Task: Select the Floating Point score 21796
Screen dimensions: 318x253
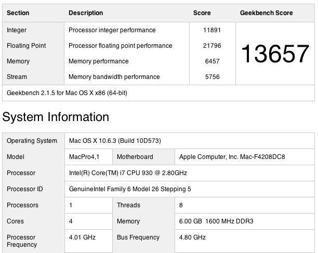Action: (212, 46)
